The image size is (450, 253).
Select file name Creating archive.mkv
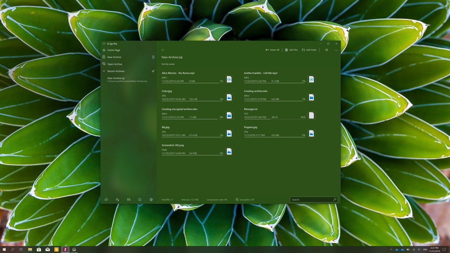[256, 91]
